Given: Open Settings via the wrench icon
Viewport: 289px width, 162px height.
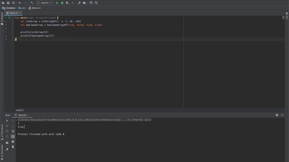Looking at the screenshot, I should 79,3.
